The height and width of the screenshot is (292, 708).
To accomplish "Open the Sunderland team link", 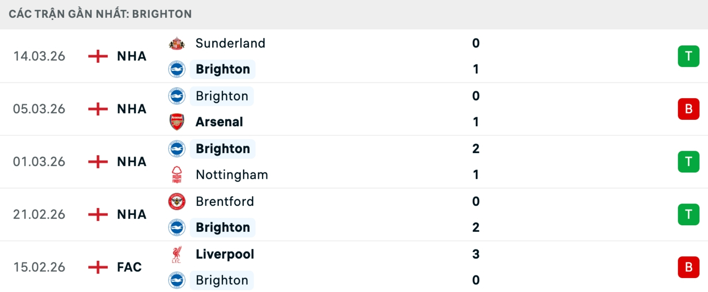I will [230, 43].
